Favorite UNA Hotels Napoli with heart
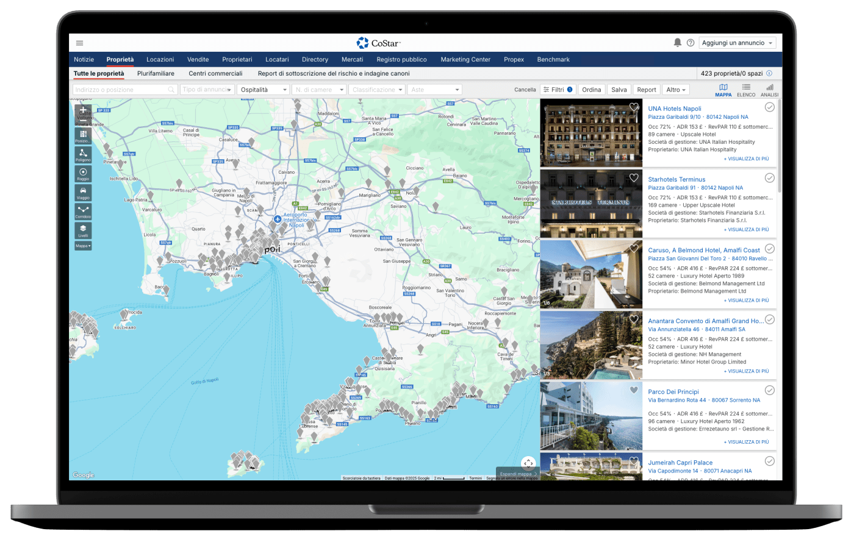Viewport: 854px width, 545px height. (634, 107)
